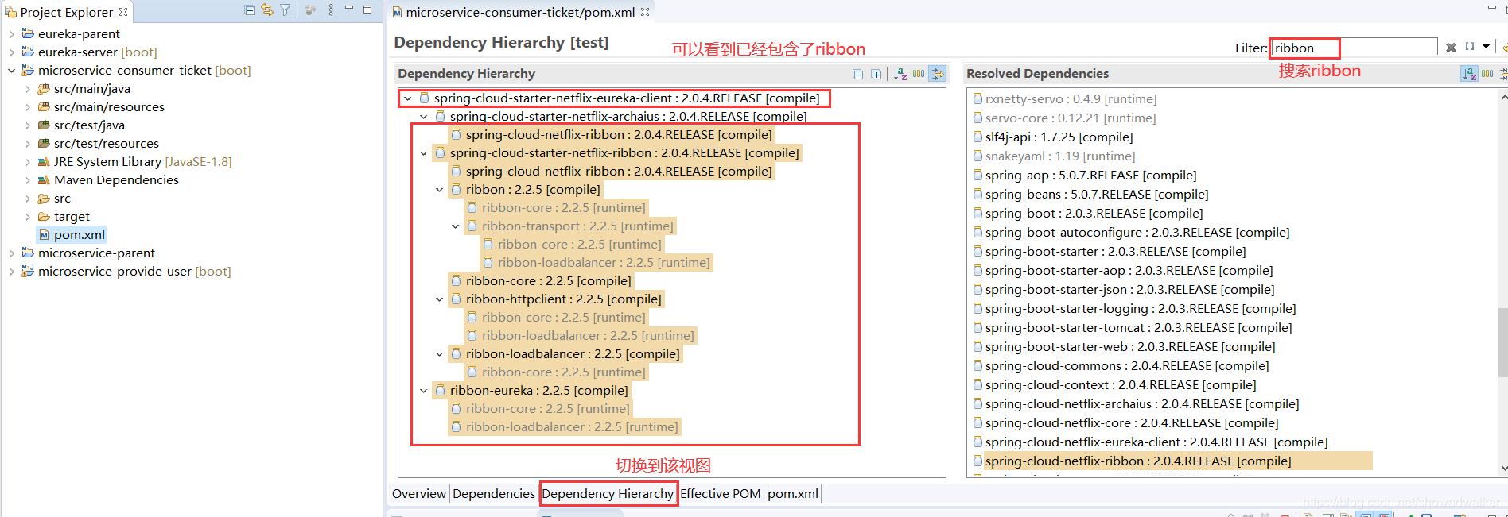Image resolution: width=1508 pixels, height=517 pixels.
Task: Toggle show GroupId in Resolved Dependencies
Action: pos(1487,74)
